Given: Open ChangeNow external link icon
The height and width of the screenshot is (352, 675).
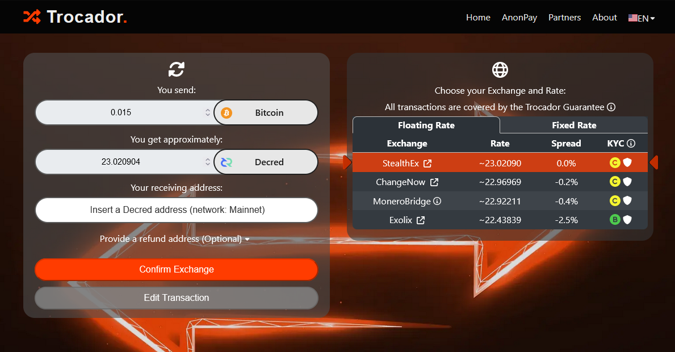Looking at the screenshot, I should point(434,182).
